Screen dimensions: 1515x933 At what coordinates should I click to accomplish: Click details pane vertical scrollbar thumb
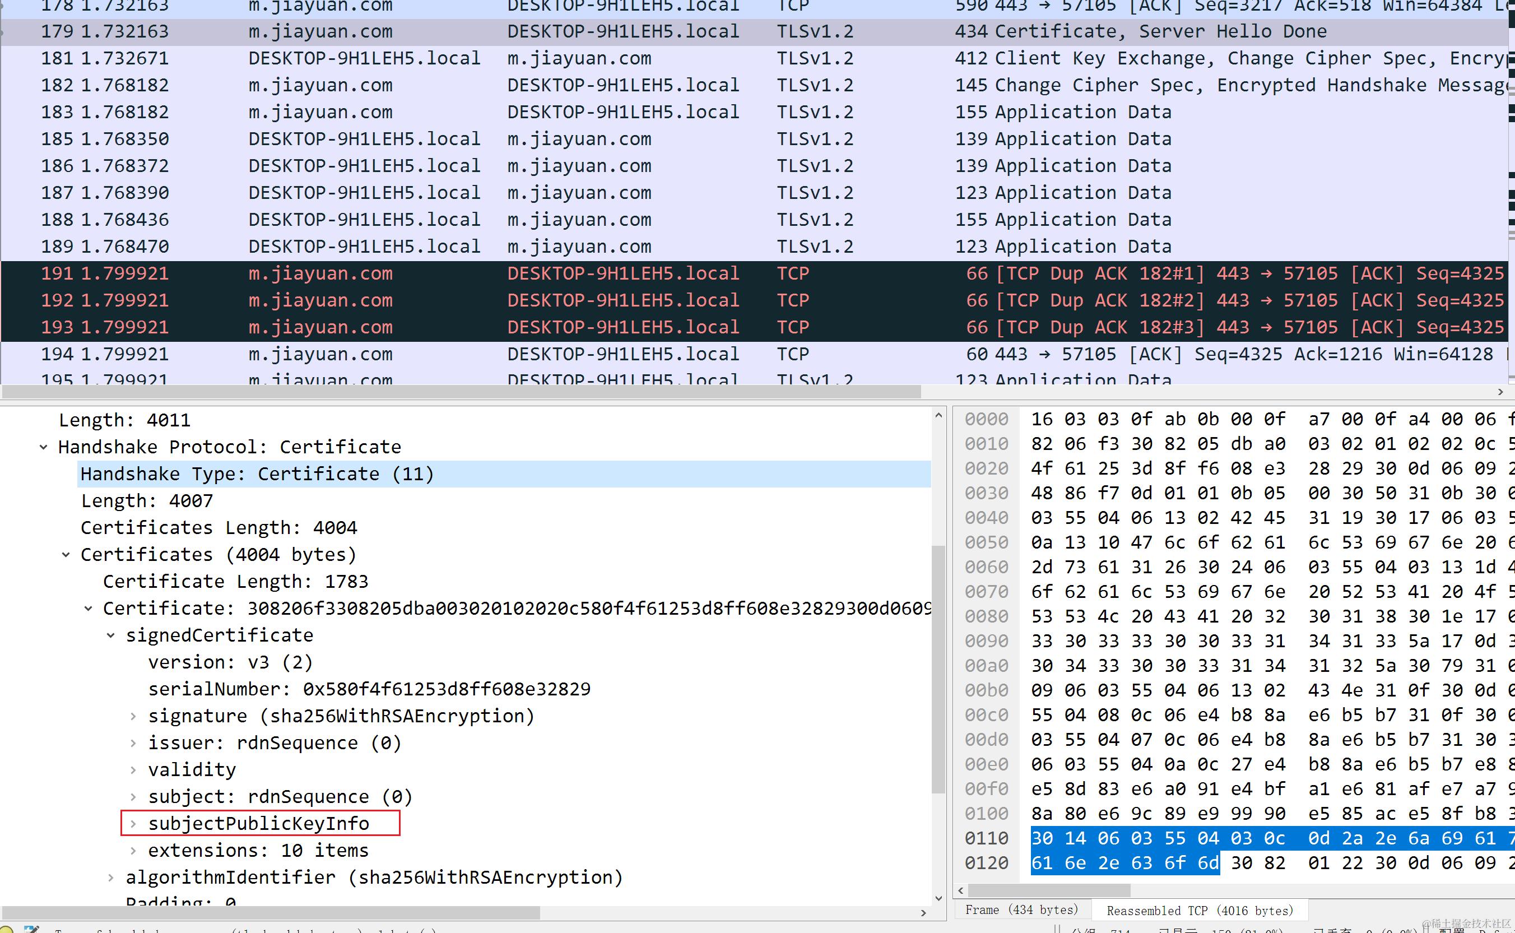[938, 670]
